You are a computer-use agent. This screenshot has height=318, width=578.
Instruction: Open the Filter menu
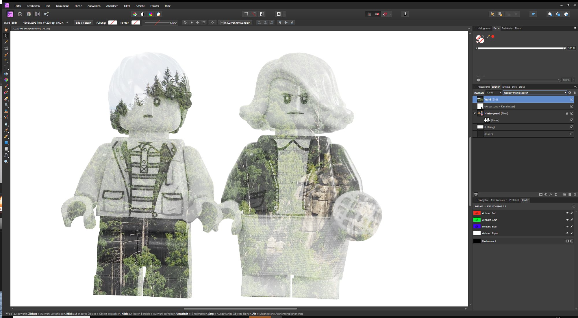click(x=127, y=6)
